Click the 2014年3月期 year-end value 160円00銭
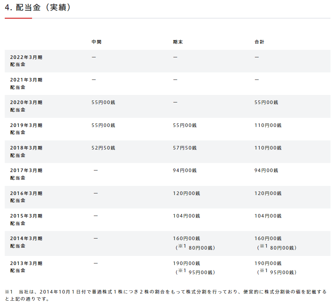Screen dimensions: 336x303 click(x=186, y=239)
